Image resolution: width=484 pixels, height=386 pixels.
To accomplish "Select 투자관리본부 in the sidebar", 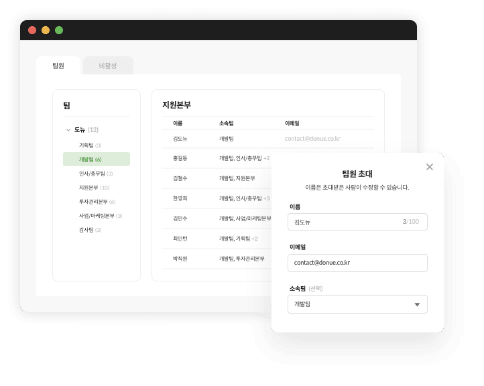I will 97,202.
